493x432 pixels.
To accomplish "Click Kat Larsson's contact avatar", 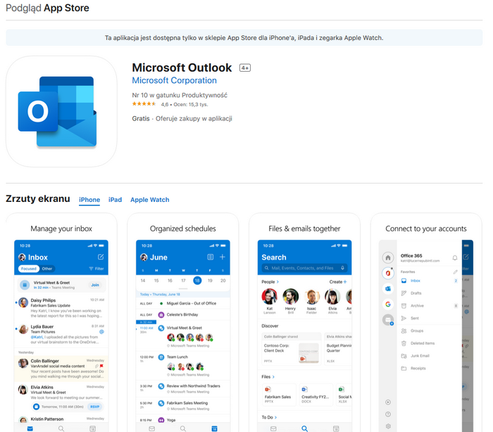I will 270,297.
